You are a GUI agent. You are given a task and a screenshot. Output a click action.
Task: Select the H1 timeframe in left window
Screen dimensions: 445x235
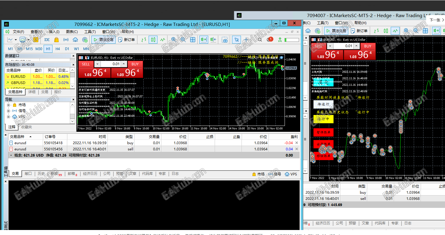[x=48, y=49]
